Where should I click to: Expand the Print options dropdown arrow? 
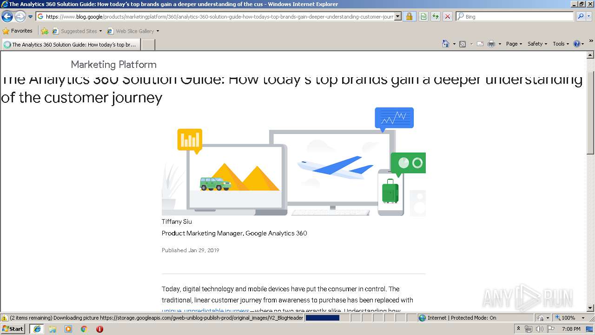(x=500, y=44)
